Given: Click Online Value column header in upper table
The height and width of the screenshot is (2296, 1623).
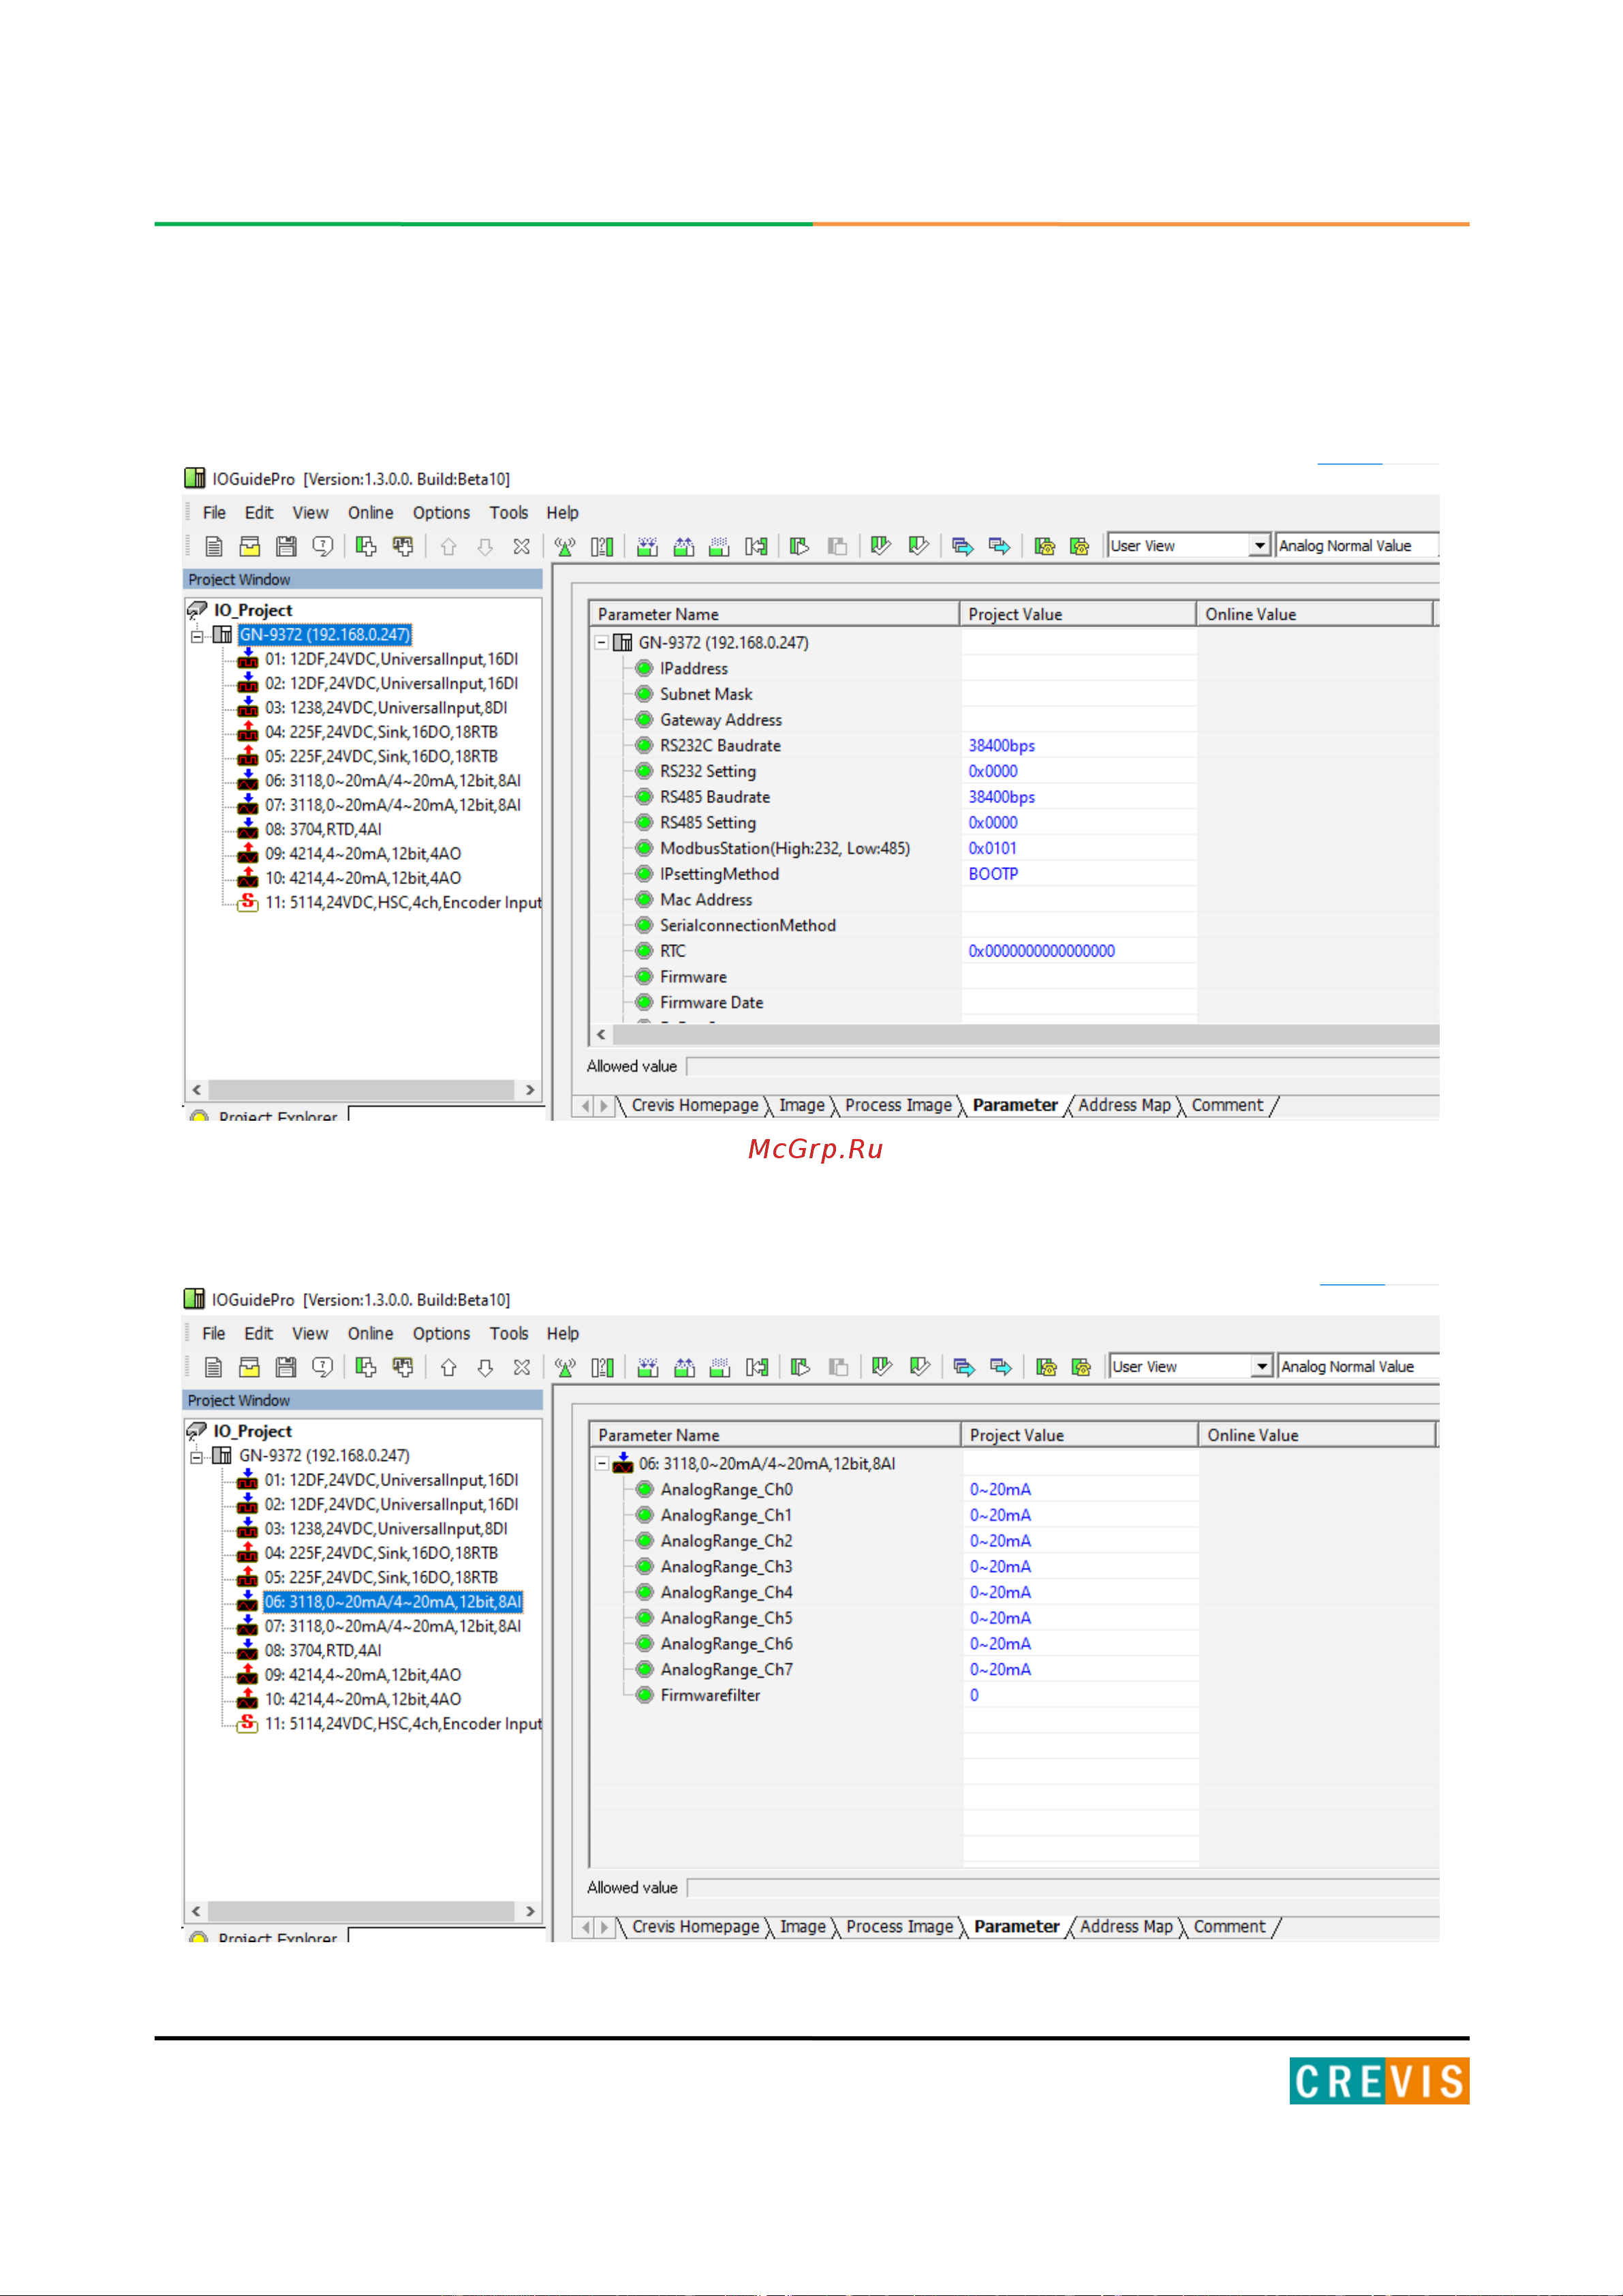Looking at the screenshot, I should (x=1315, y=614).
